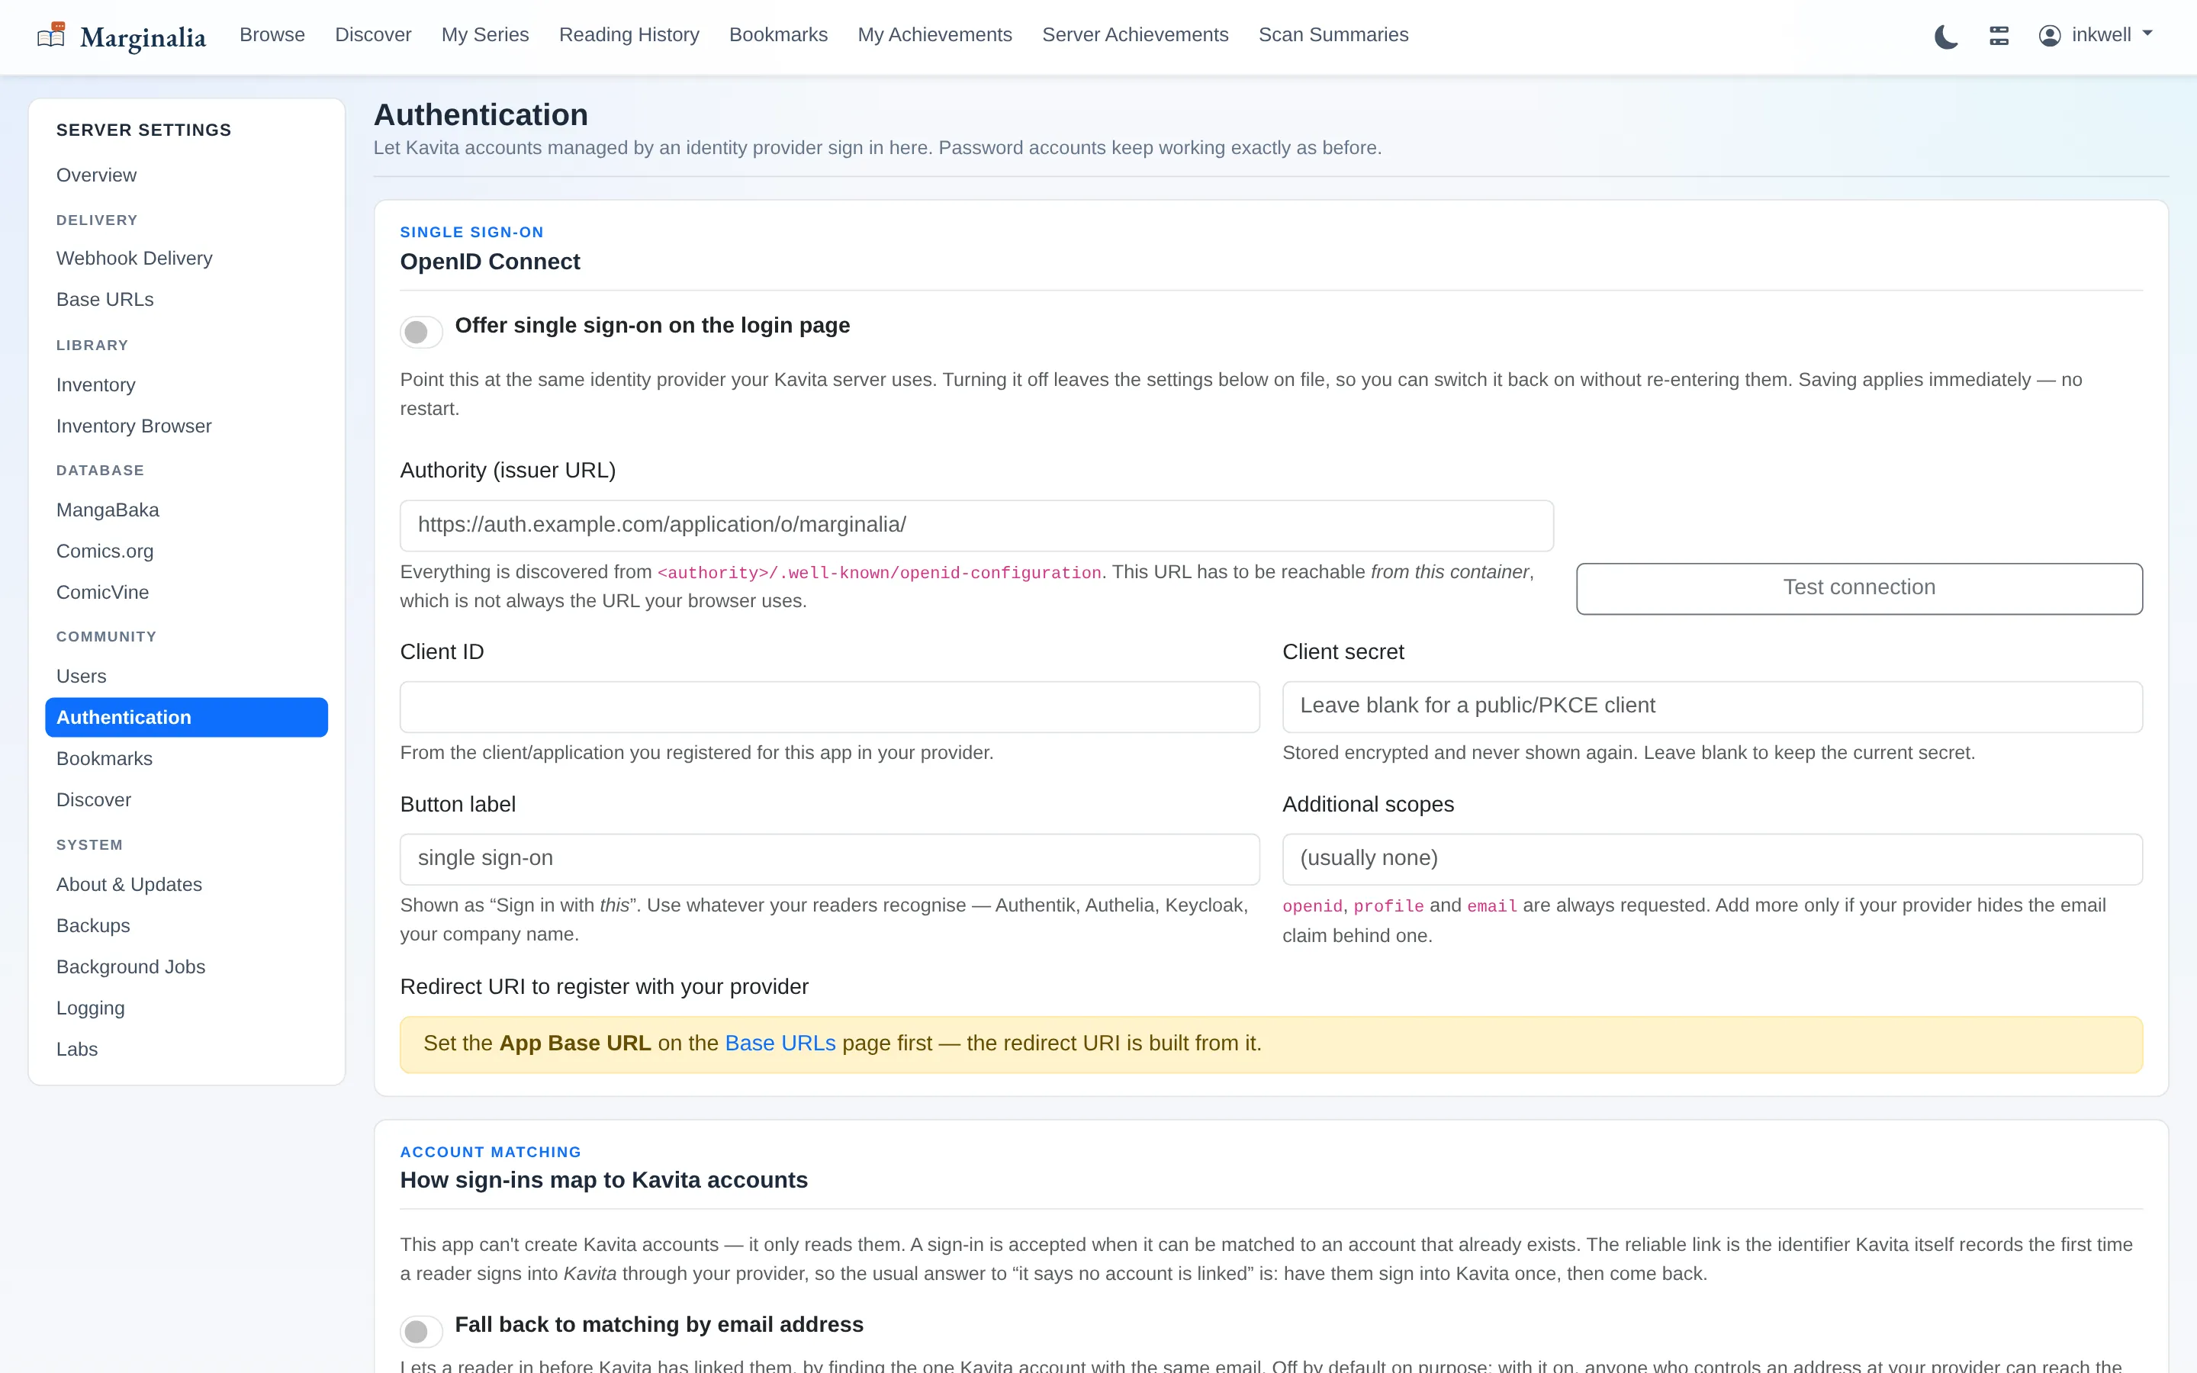Go to Discover in top navigation
Screen dimensions: 2197x1373
point(373,34)
